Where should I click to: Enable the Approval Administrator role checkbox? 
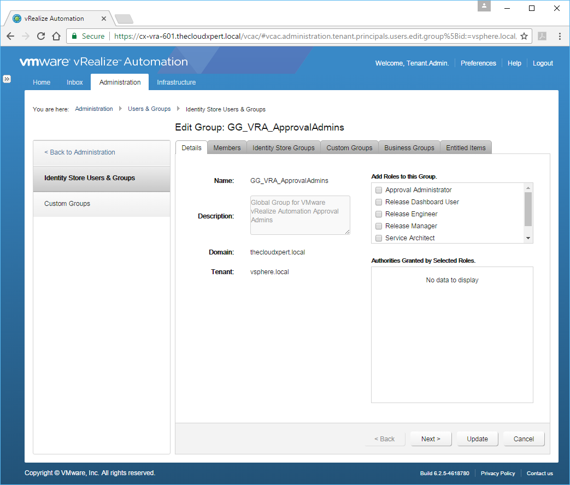[379, 190]
